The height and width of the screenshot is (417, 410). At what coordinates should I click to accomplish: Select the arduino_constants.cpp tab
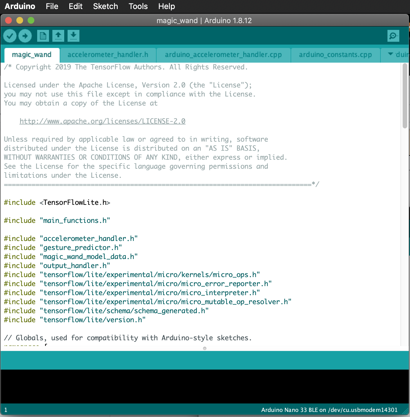click(335, 55)
